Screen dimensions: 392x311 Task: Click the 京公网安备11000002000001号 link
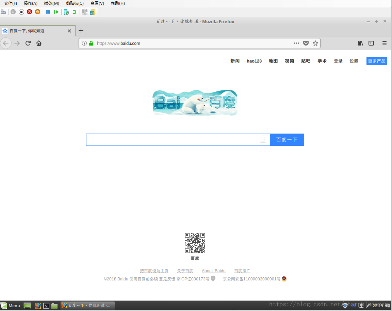(252, 279)
